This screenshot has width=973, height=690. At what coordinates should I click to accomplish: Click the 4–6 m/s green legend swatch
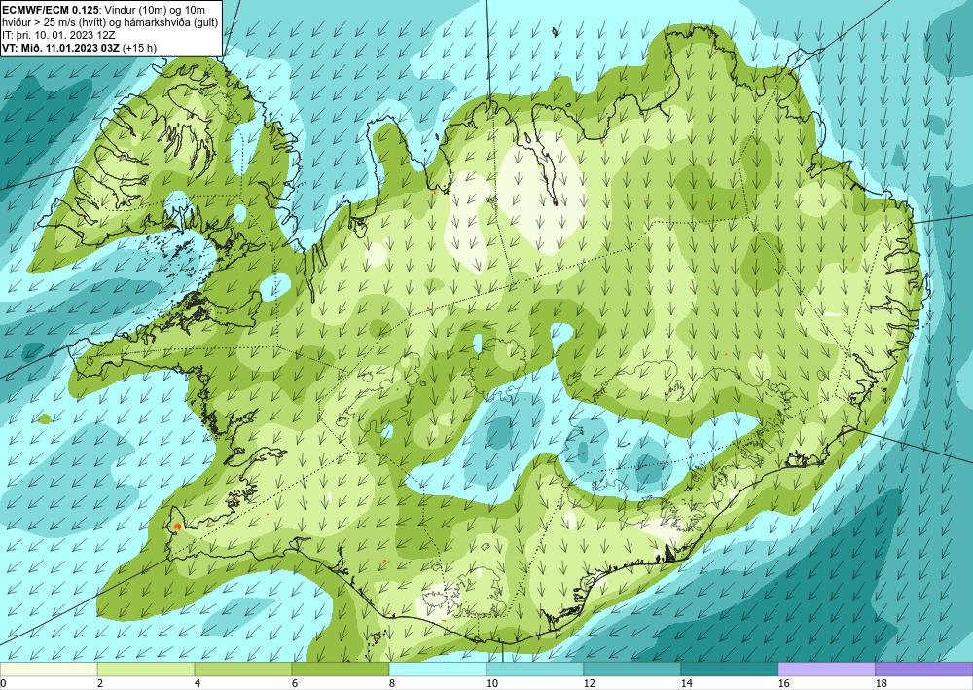(243, 669)
